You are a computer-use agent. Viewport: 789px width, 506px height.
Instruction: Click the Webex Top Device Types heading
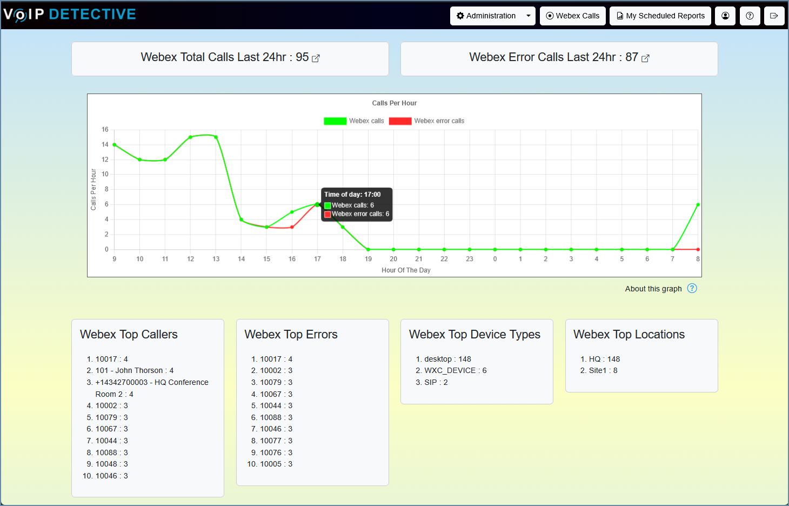coord(474,335)
